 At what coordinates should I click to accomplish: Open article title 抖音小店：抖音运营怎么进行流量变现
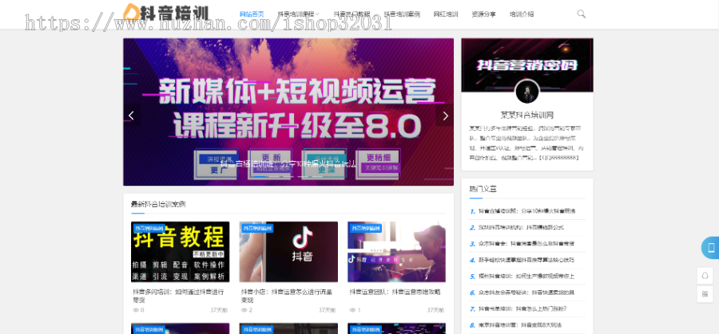[x=287, y=296]
